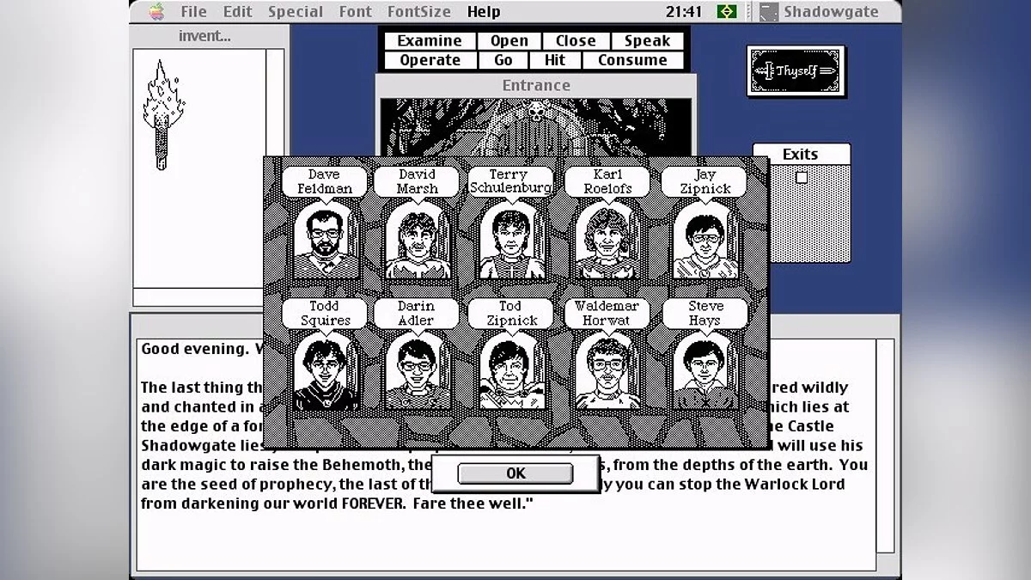Click the inventory window vertical scrollbar

275,168
